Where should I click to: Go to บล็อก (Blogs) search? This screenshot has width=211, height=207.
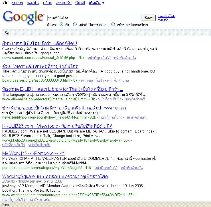coord(48,3)
